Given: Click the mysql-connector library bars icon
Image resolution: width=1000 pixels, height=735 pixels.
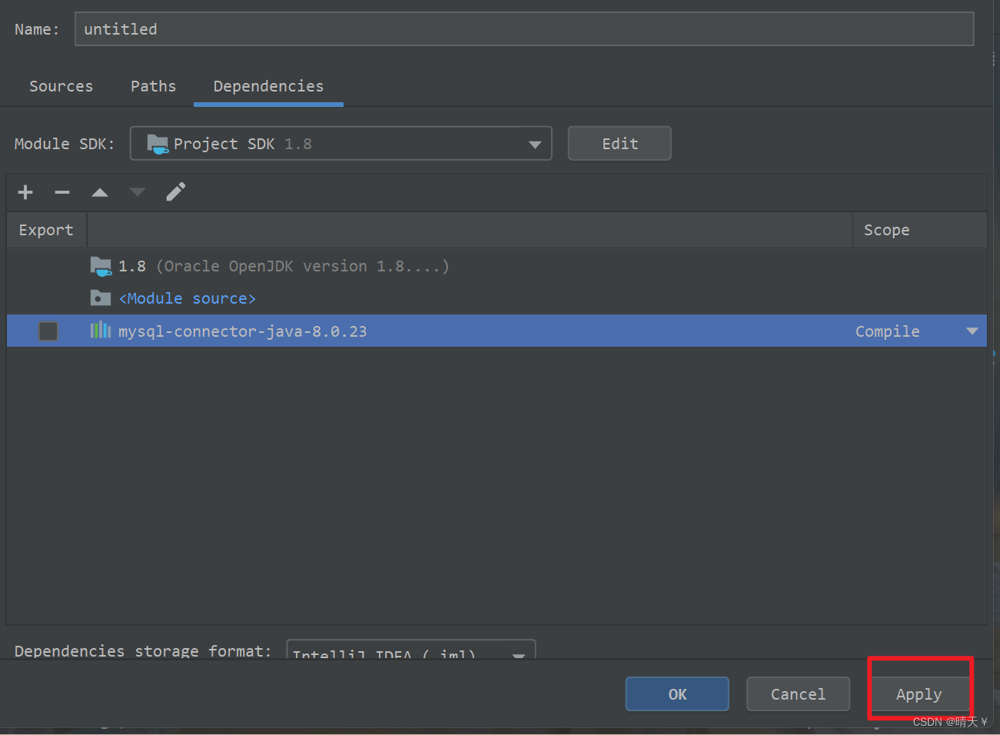Looking at the screenshot, I should pos(101,331).
